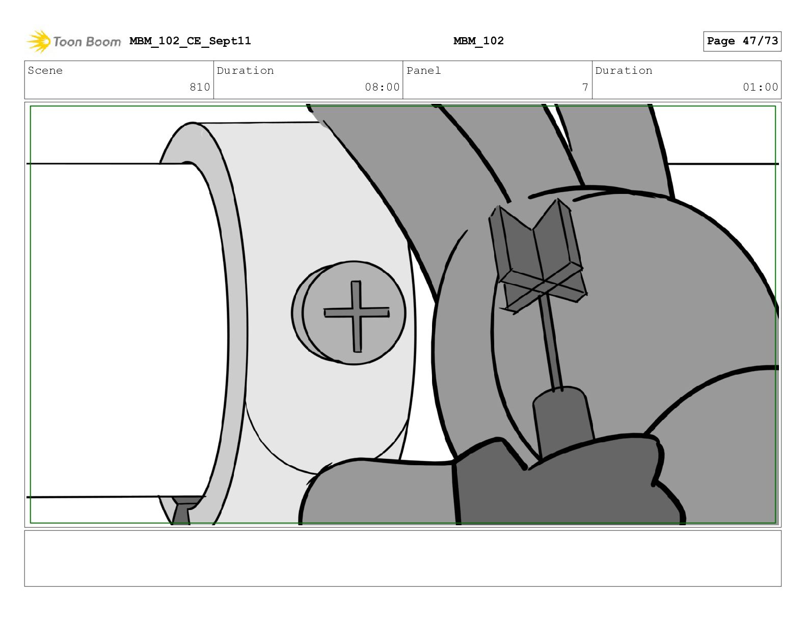Select panel duration value 01:00

[760, 87]
